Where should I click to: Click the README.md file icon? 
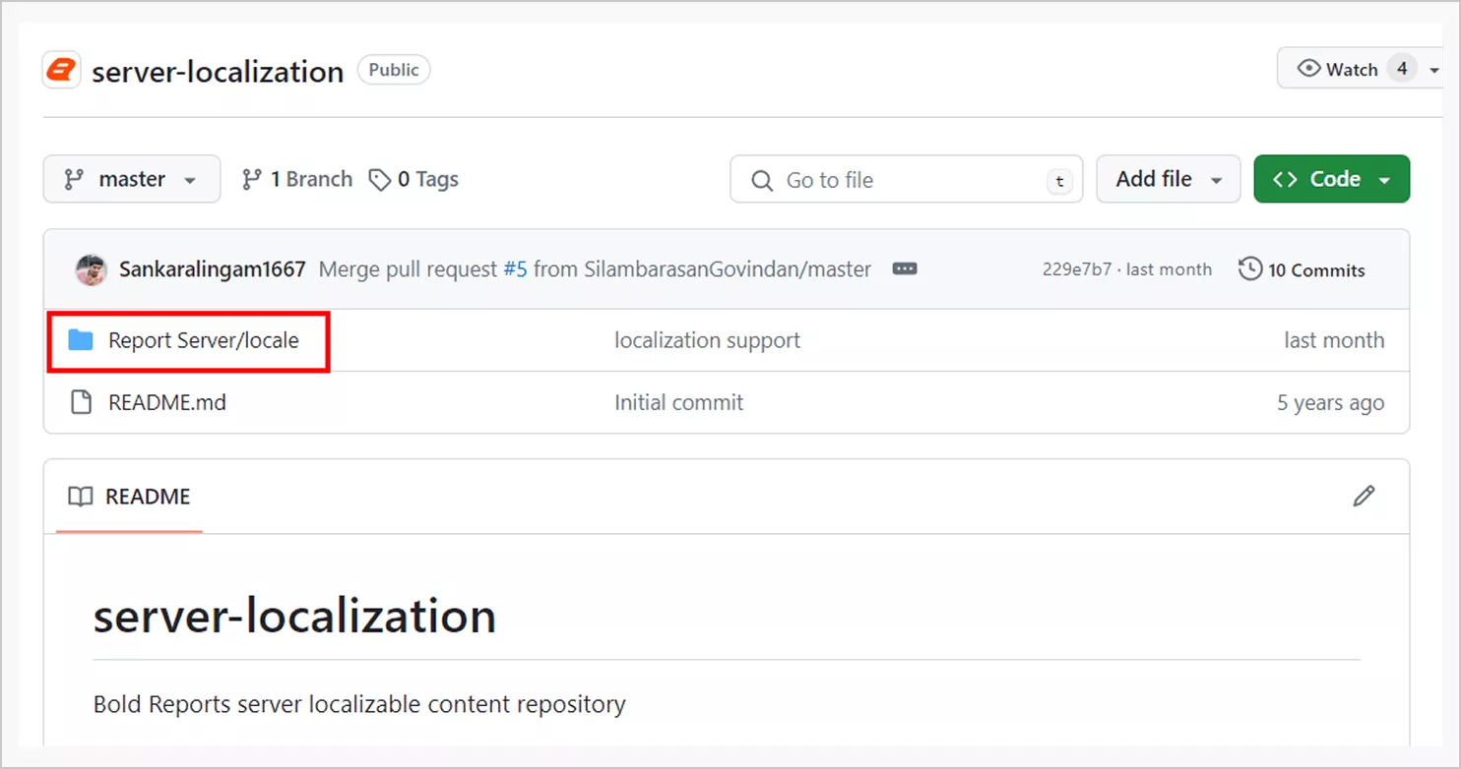coord(81,401)
